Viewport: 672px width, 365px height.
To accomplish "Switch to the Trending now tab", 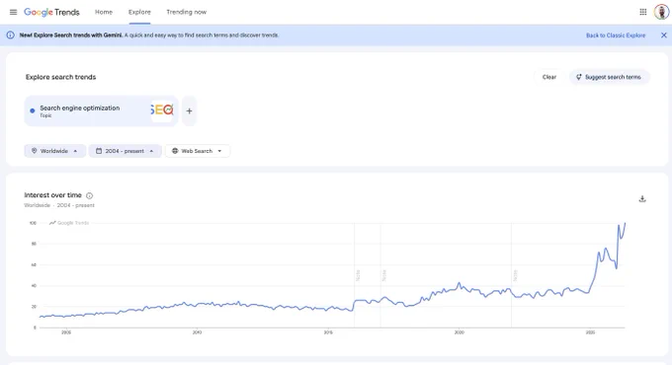I will [186, 12].
